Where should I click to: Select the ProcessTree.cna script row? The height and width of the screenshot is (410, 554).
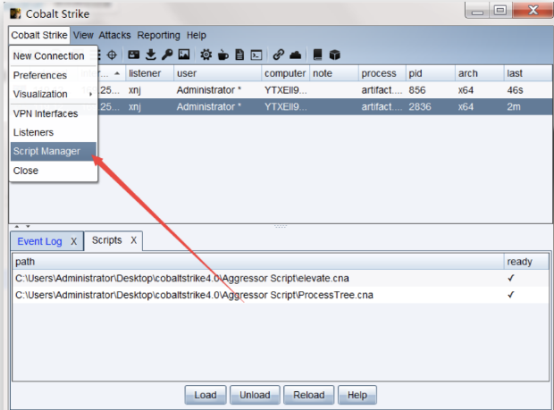coord(281,295)
